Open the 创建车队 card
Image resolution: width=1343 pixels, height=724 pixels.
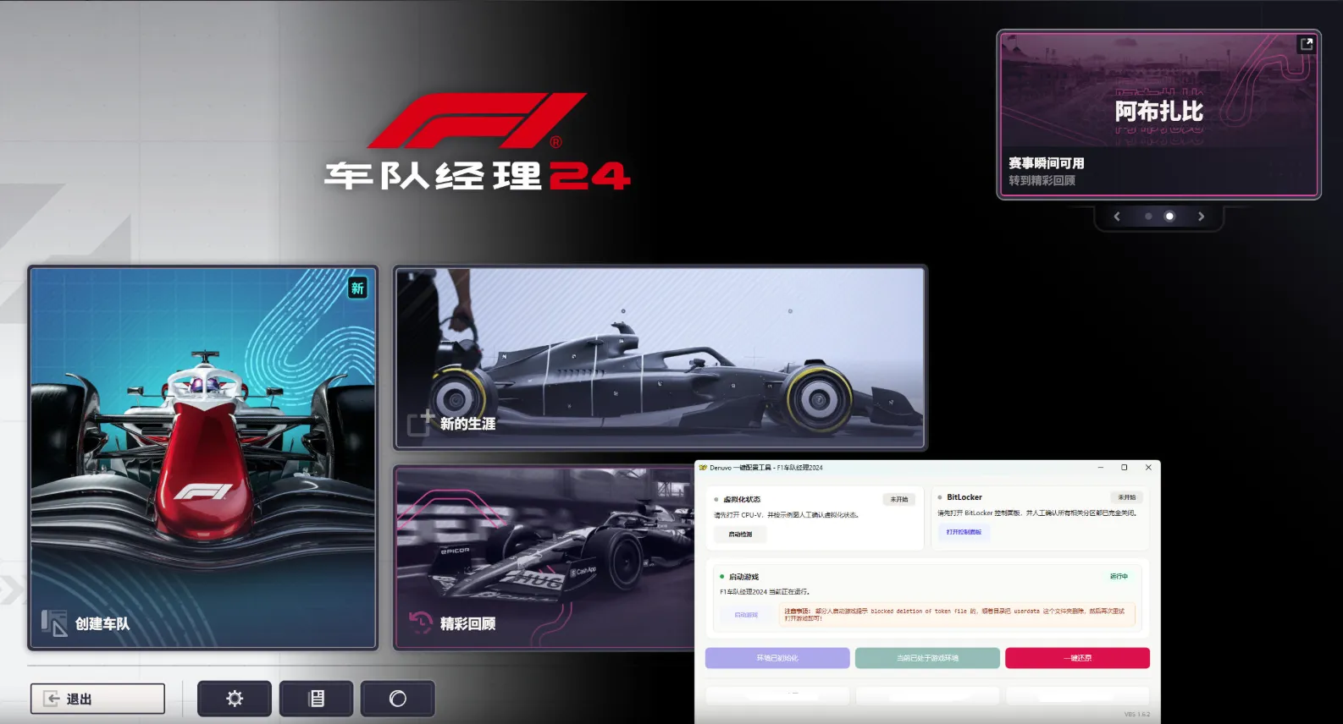pos(203,458)
